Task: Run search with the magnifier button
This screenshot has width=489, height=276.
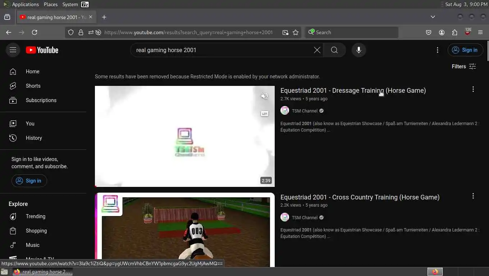Action: 334,50
